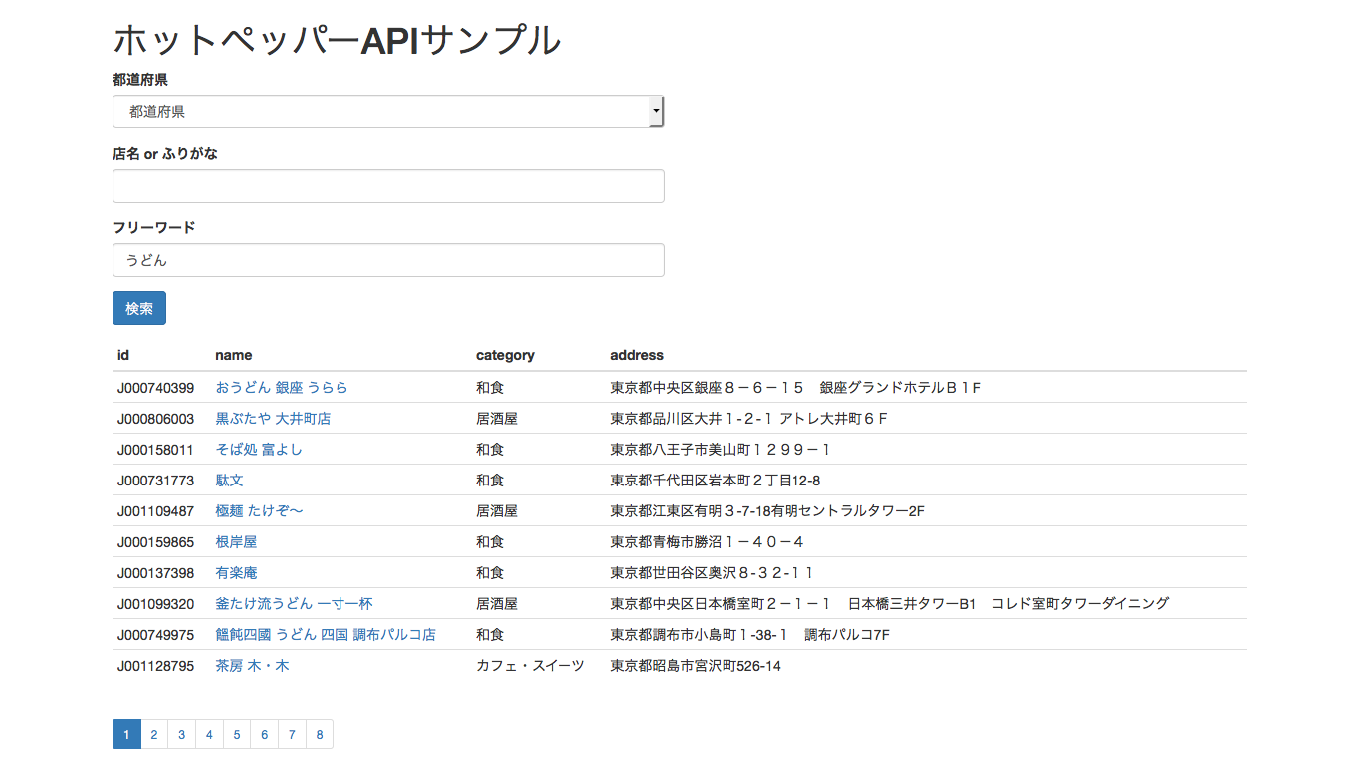The image size is (1360, 774).
Task: Click the 居酒屋 category in the 黒ぶたや row
Action: click(x=497, y=418)
